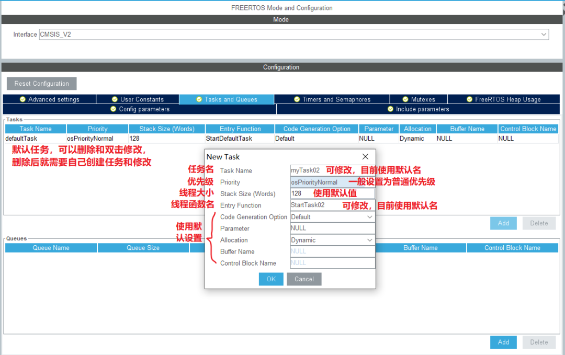This screenshot has width=565, height=355.
Task: Click the Timers and Semaphores check icon
Action: [297, 99]
